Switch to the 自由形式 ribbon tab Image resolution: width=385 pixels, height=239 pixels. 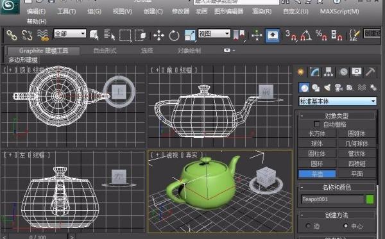[105, 51]
